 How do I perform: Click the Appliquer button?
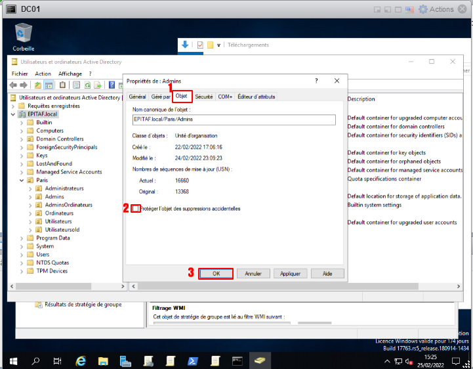tap(290, 273)
